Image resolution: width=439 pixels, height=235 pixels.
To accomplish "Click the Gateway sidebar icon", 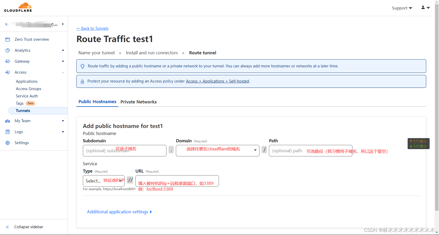I will coord(8,61).
